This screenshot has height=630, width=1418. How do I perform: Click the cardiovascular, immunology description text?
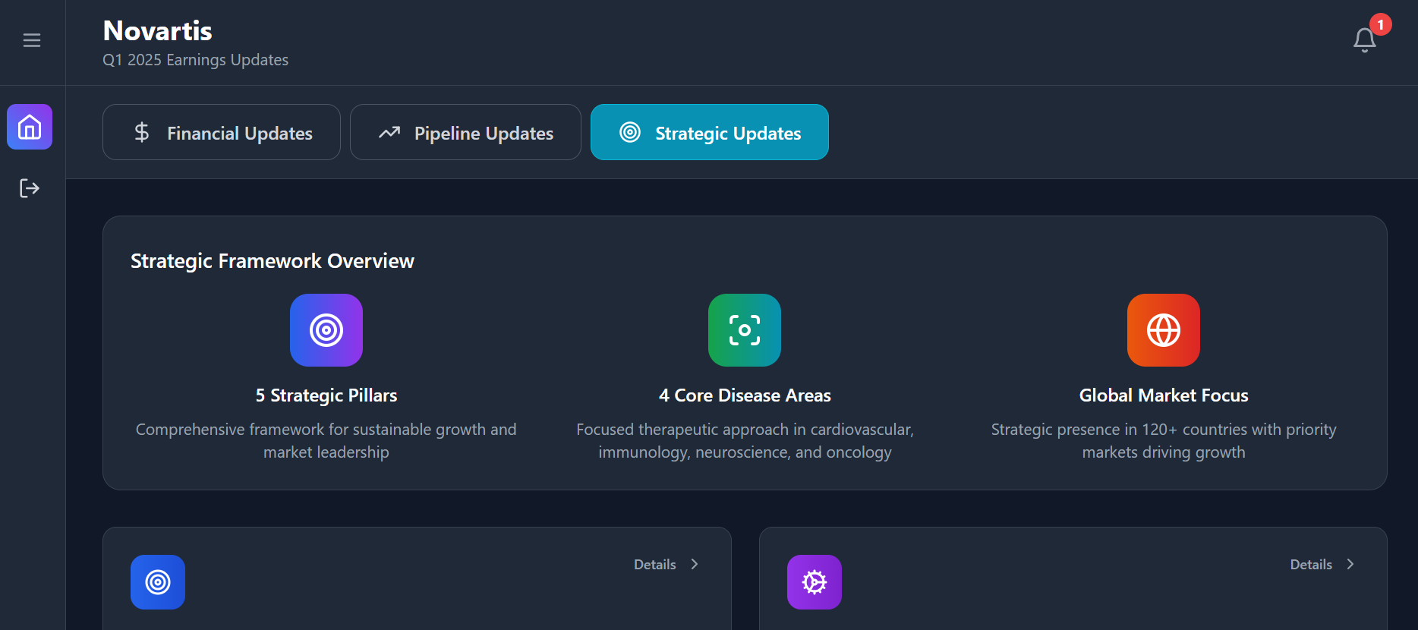[745, 441]
